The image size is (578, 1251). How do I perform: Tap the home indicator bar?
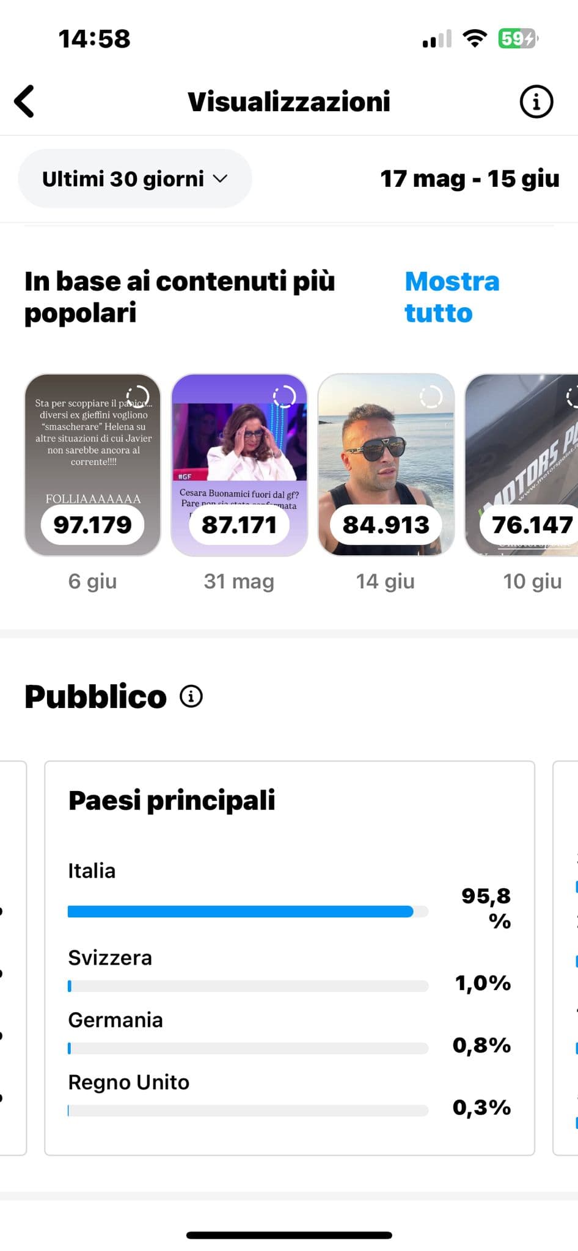(289, 1235)
